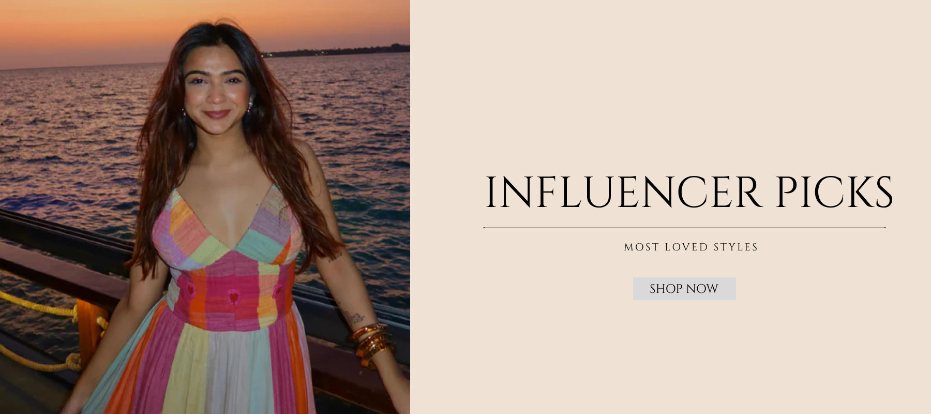Click the SHOP NOW button
Image resolution: width=931 pixels, height=414 pixels.
[684, 289]
